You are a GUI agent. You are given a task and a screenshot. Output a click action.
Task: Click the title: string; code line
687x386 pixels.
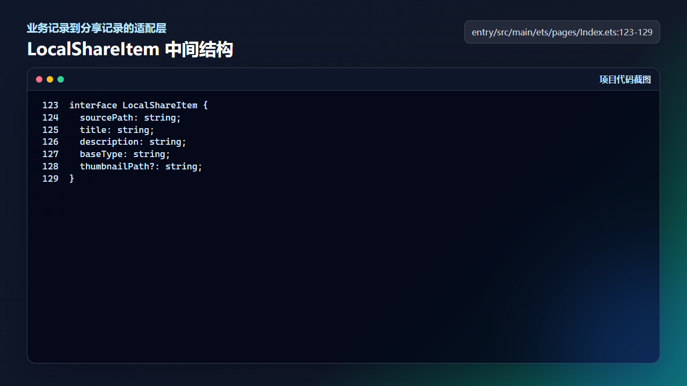coord(117,130)
